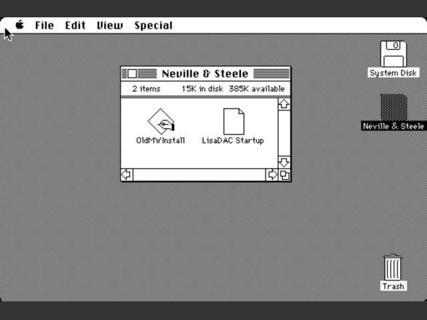Screen dimensions: 427x320
Task: Click the Trash label text
Action: click(x=393, y=286)
